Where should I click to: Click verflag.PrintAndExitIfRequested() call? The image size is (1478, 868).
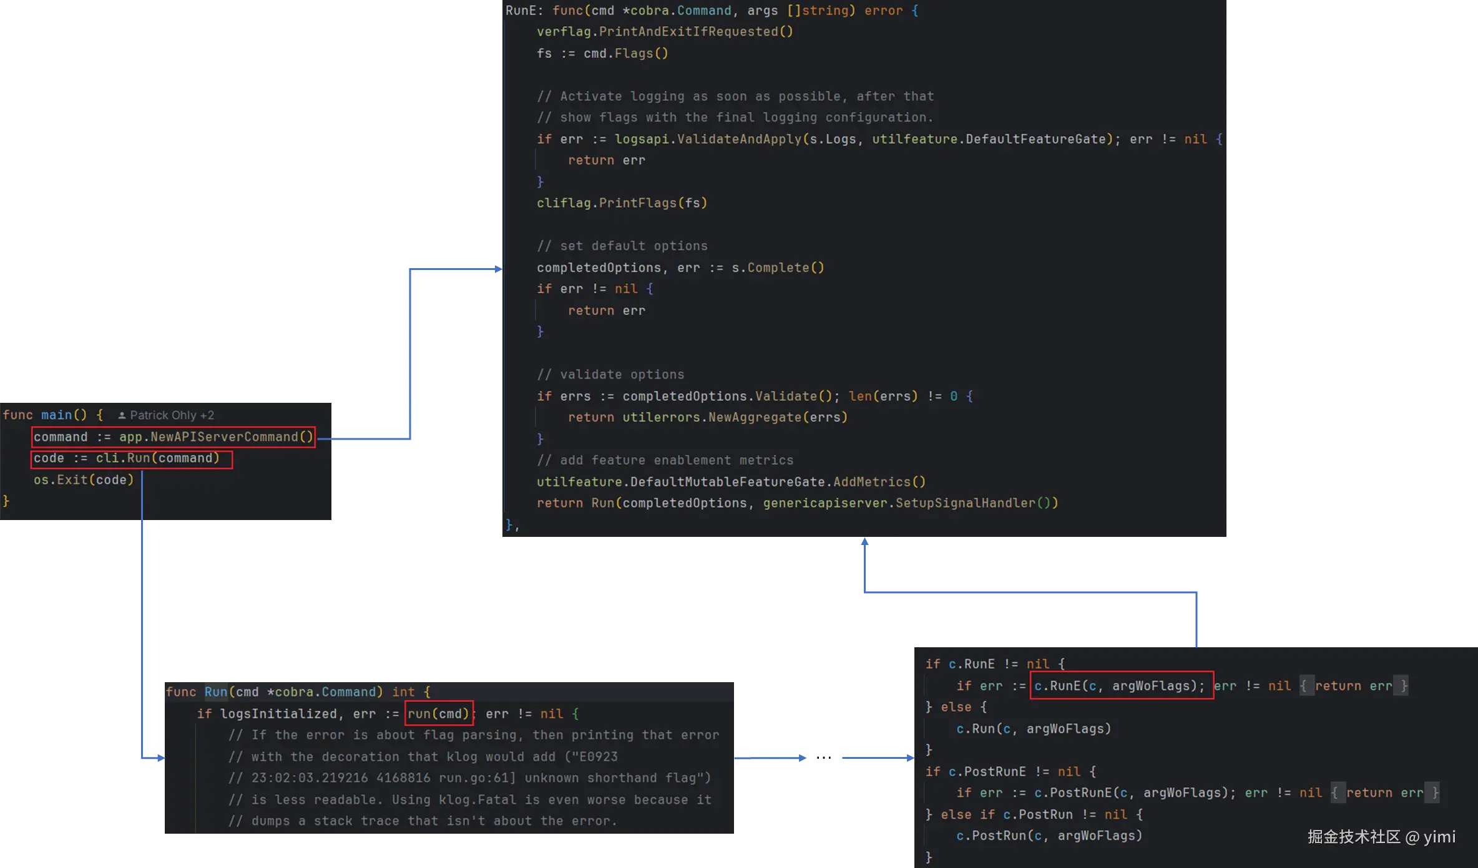(x=665, y=32)
